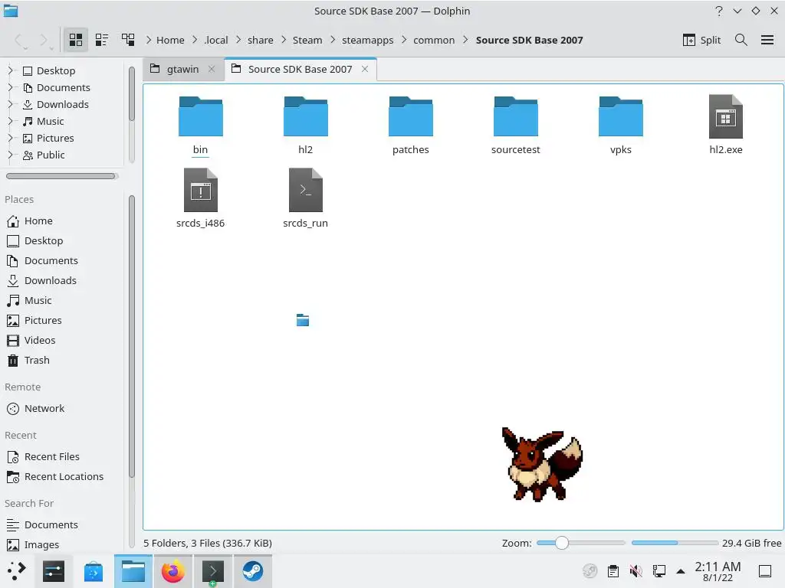The image size is (785, 588).
Task: Navigate to steamapps in breadcrumb
Action: (x=367, y=40)
